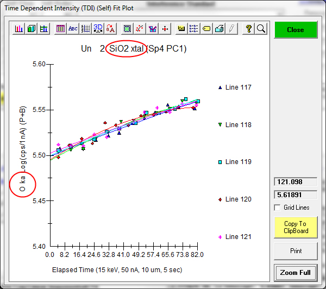Click the Print button
Screen dimensions: 326x289
click(x=295, y=251)
